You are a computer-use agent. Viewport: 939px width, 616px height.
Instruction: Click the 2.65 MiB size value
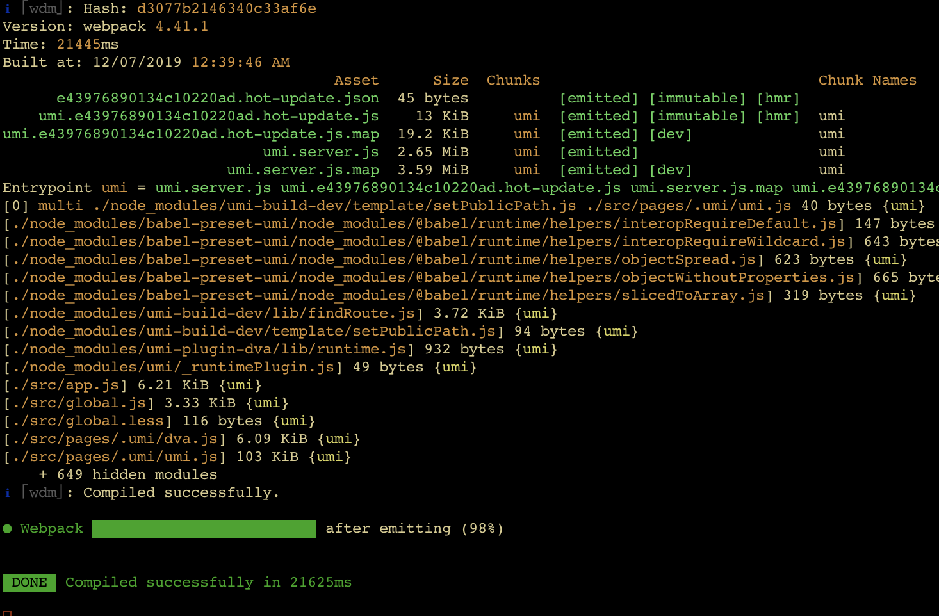433,152
